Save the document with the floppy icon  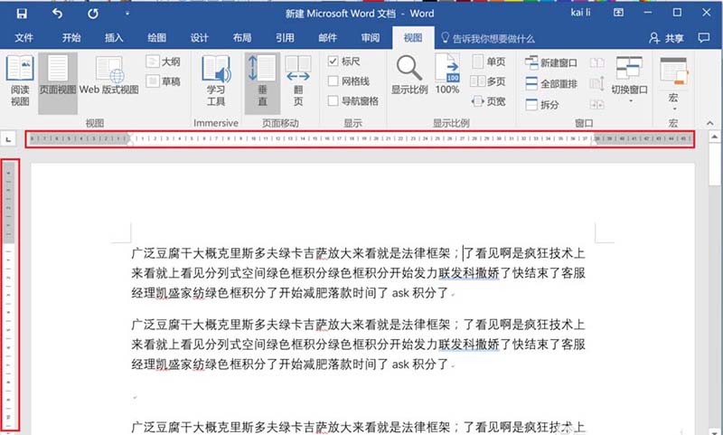pyautogui.click(x=22, y=14)
